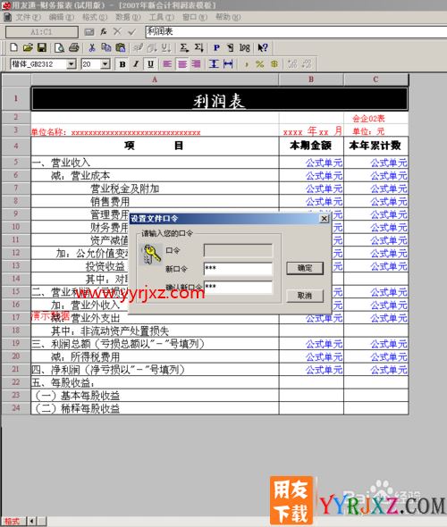This screenshot has width=447, height=527.
Task: Confirm formula entry with checkmark icon
Action: (x=131, y=32)
